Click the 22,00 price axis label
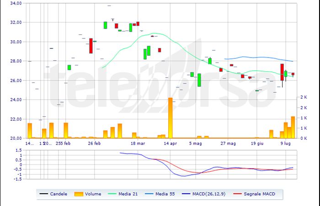Image resolution: width=320 pixels, height=206 pixels. (x=16, y=119)
